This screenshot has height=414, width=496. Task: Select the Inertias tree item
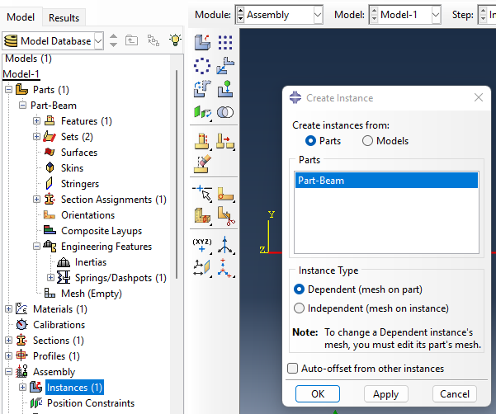[x=91, y=262]
